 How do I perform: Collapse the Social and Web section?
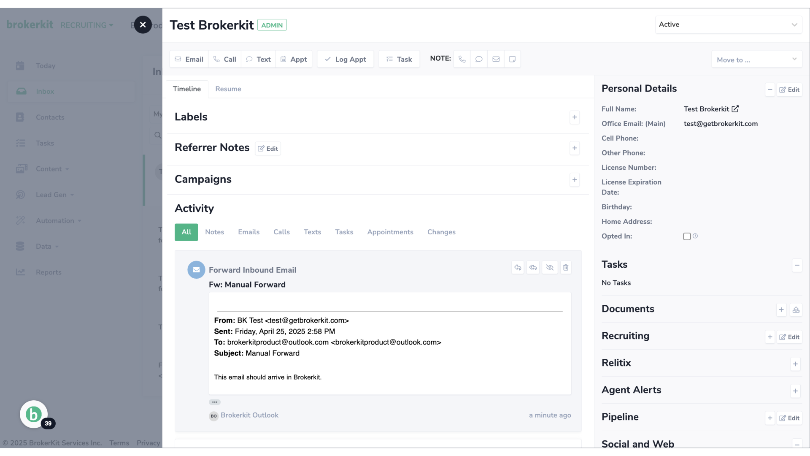coord(797,444)
